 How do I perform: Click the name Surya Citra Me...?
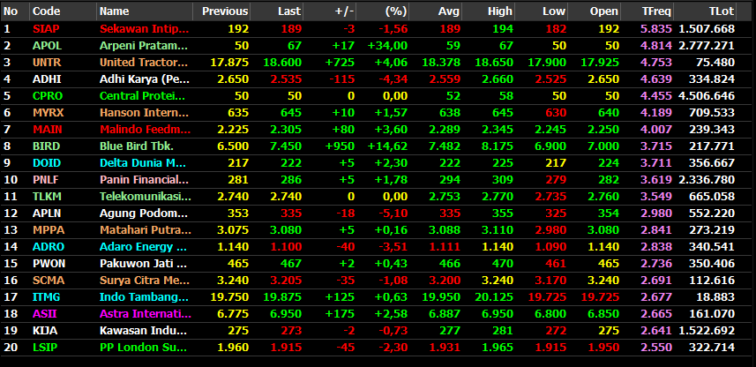pyautogui.click(x=146, y=281)
